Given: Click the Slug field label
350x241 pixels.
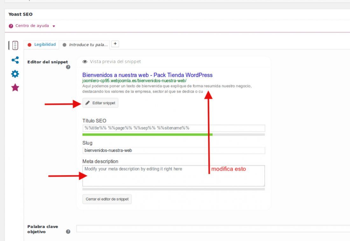Looking at the screenshot, I should point(87,143).
